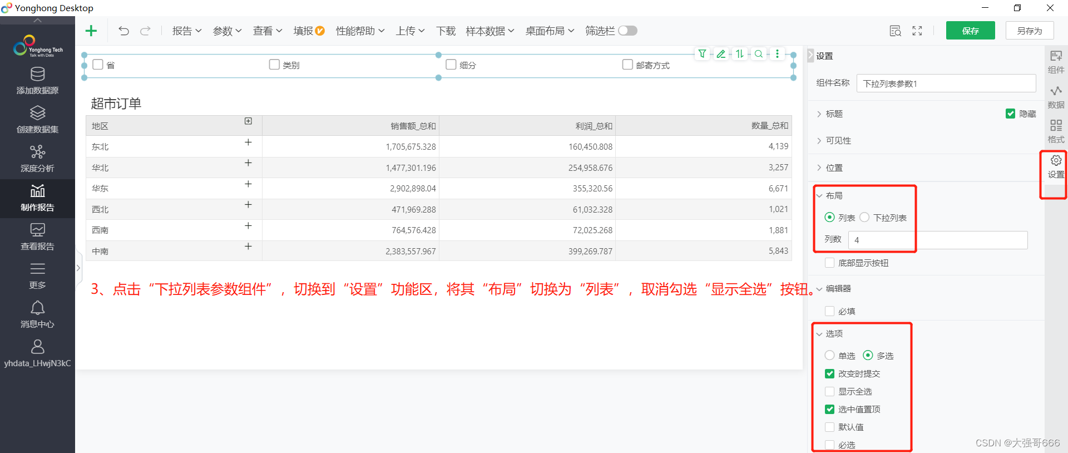Open the 桌面布局 dropdown
Image resolution: width=1068 pixels, height=453 pixels.
click(550, 31)
